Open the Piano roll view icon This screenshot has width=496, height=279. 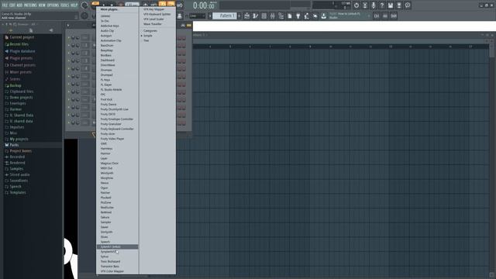point(256,15)
